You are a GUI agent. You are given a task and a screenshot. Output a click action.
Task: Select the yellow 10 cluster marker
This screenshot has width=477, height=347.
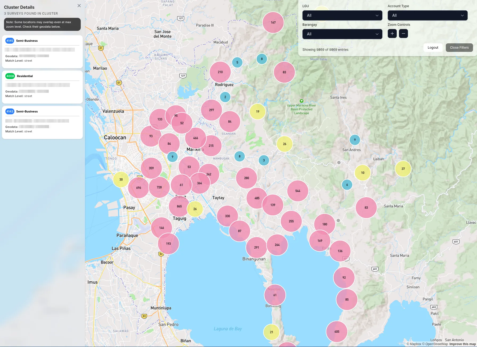363,173
